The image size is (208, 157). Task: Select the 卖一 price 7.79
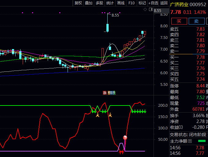200,51
